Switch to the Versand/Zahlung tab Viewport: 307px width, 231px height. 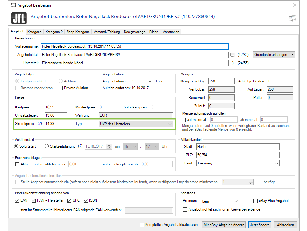[x=106, y=32]
